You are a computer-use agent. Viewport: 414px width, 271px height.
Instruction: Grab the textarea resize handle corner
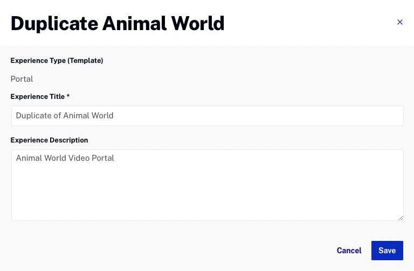pos(401,218)
